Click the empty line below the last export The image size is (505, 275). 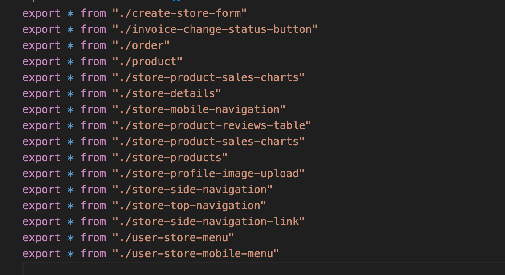click(x=264, y=269)
